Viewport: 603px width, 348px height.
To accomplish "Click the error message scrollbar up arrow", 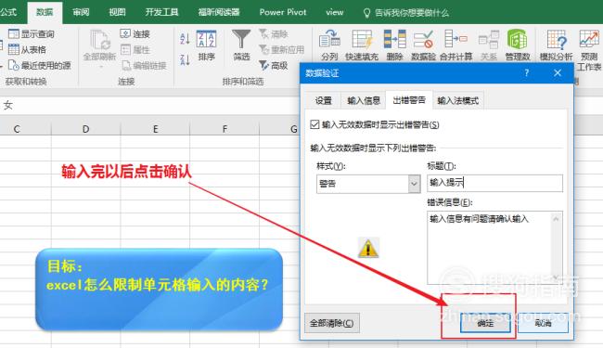I will click(556, 219).
